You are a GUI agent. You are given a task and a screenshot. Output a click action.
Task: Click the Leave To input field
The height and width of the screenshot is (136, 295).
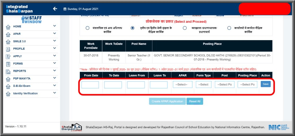pyautogui.click(x=158, y=85)
